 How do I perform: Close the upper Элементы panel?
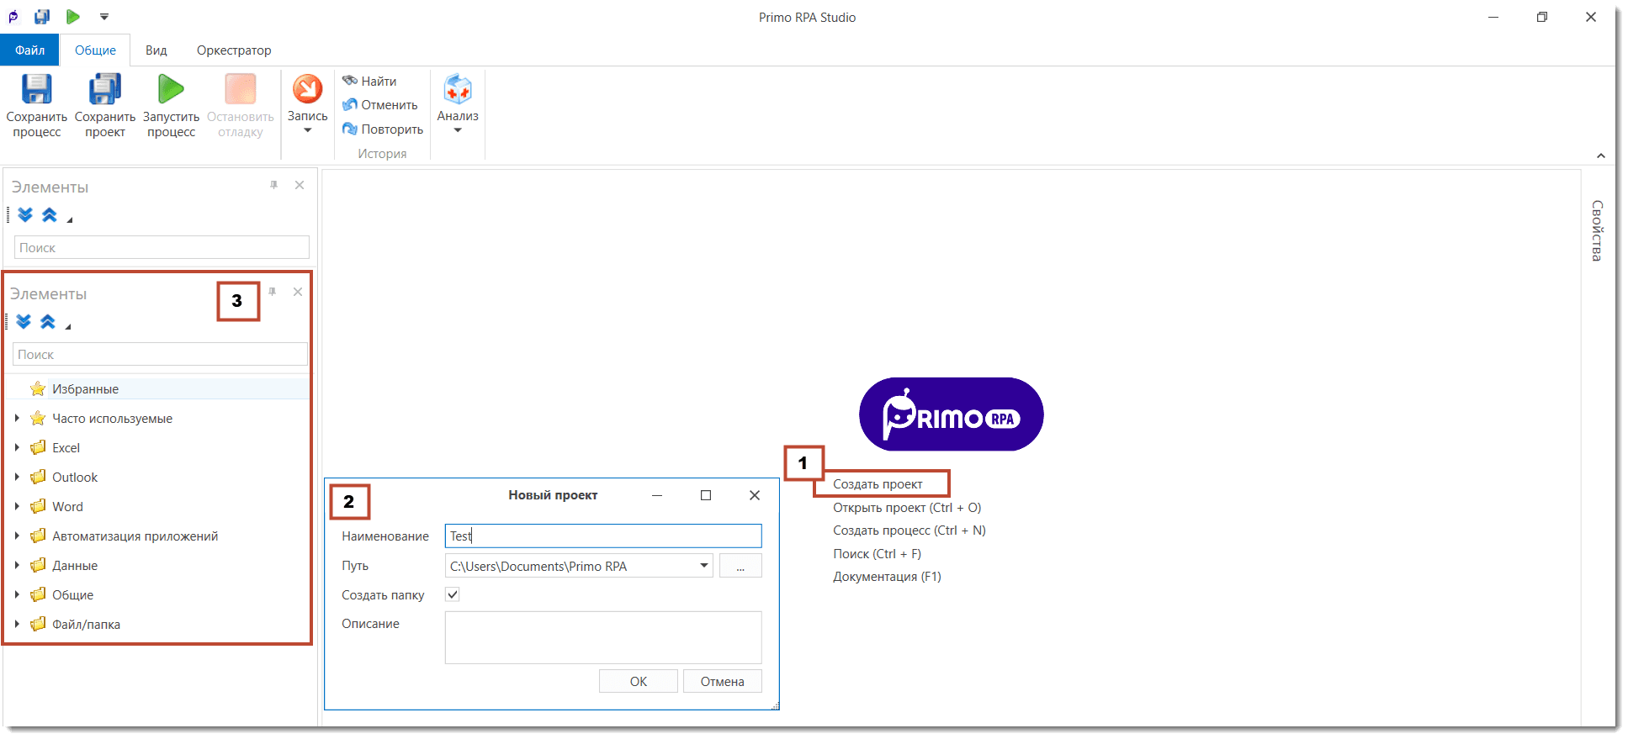[300, 185]
